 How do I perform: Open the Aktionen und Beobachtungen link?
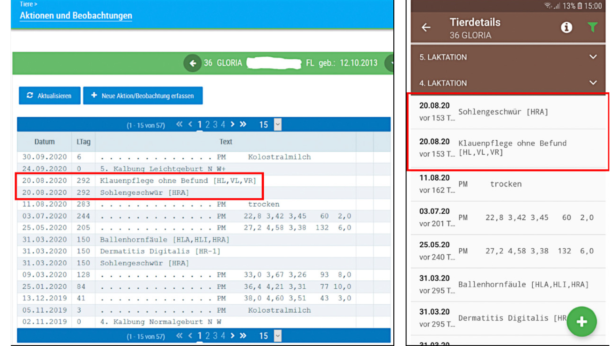[x=76, y=16]
